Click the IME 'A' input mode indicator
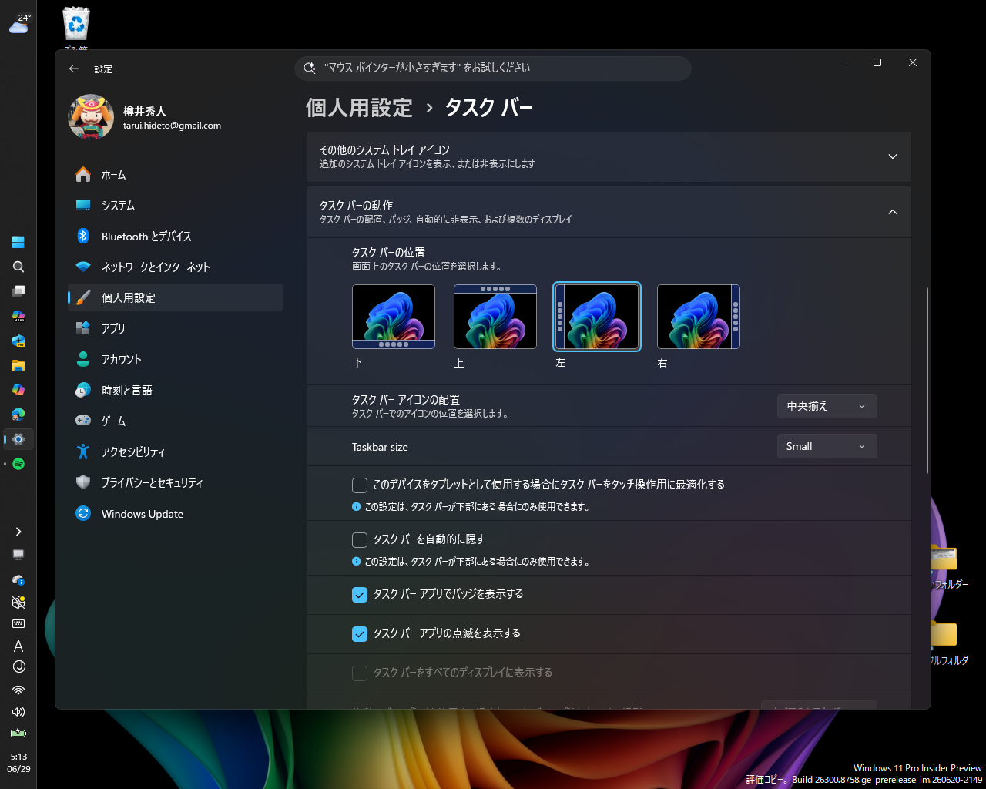 point(18,646)
